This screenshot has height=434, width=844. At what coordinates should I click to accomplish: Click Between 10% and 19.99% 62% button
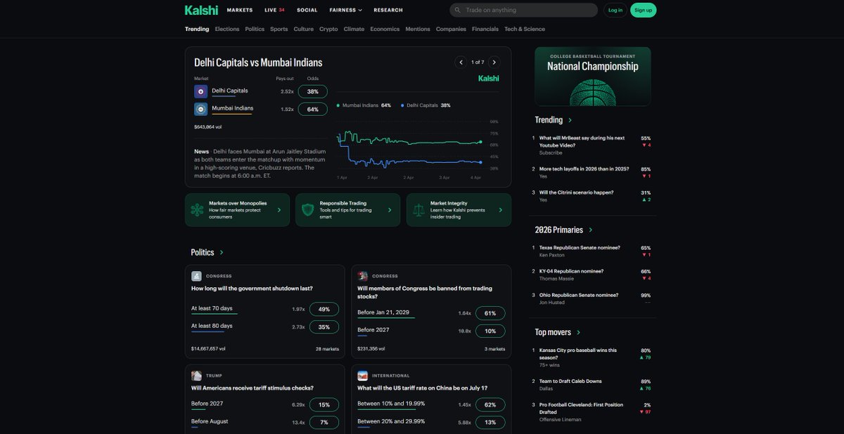[490, 405]
